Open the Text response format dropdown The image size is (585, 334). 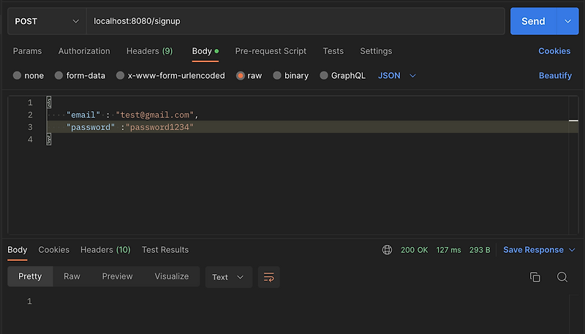pos(229,277)
